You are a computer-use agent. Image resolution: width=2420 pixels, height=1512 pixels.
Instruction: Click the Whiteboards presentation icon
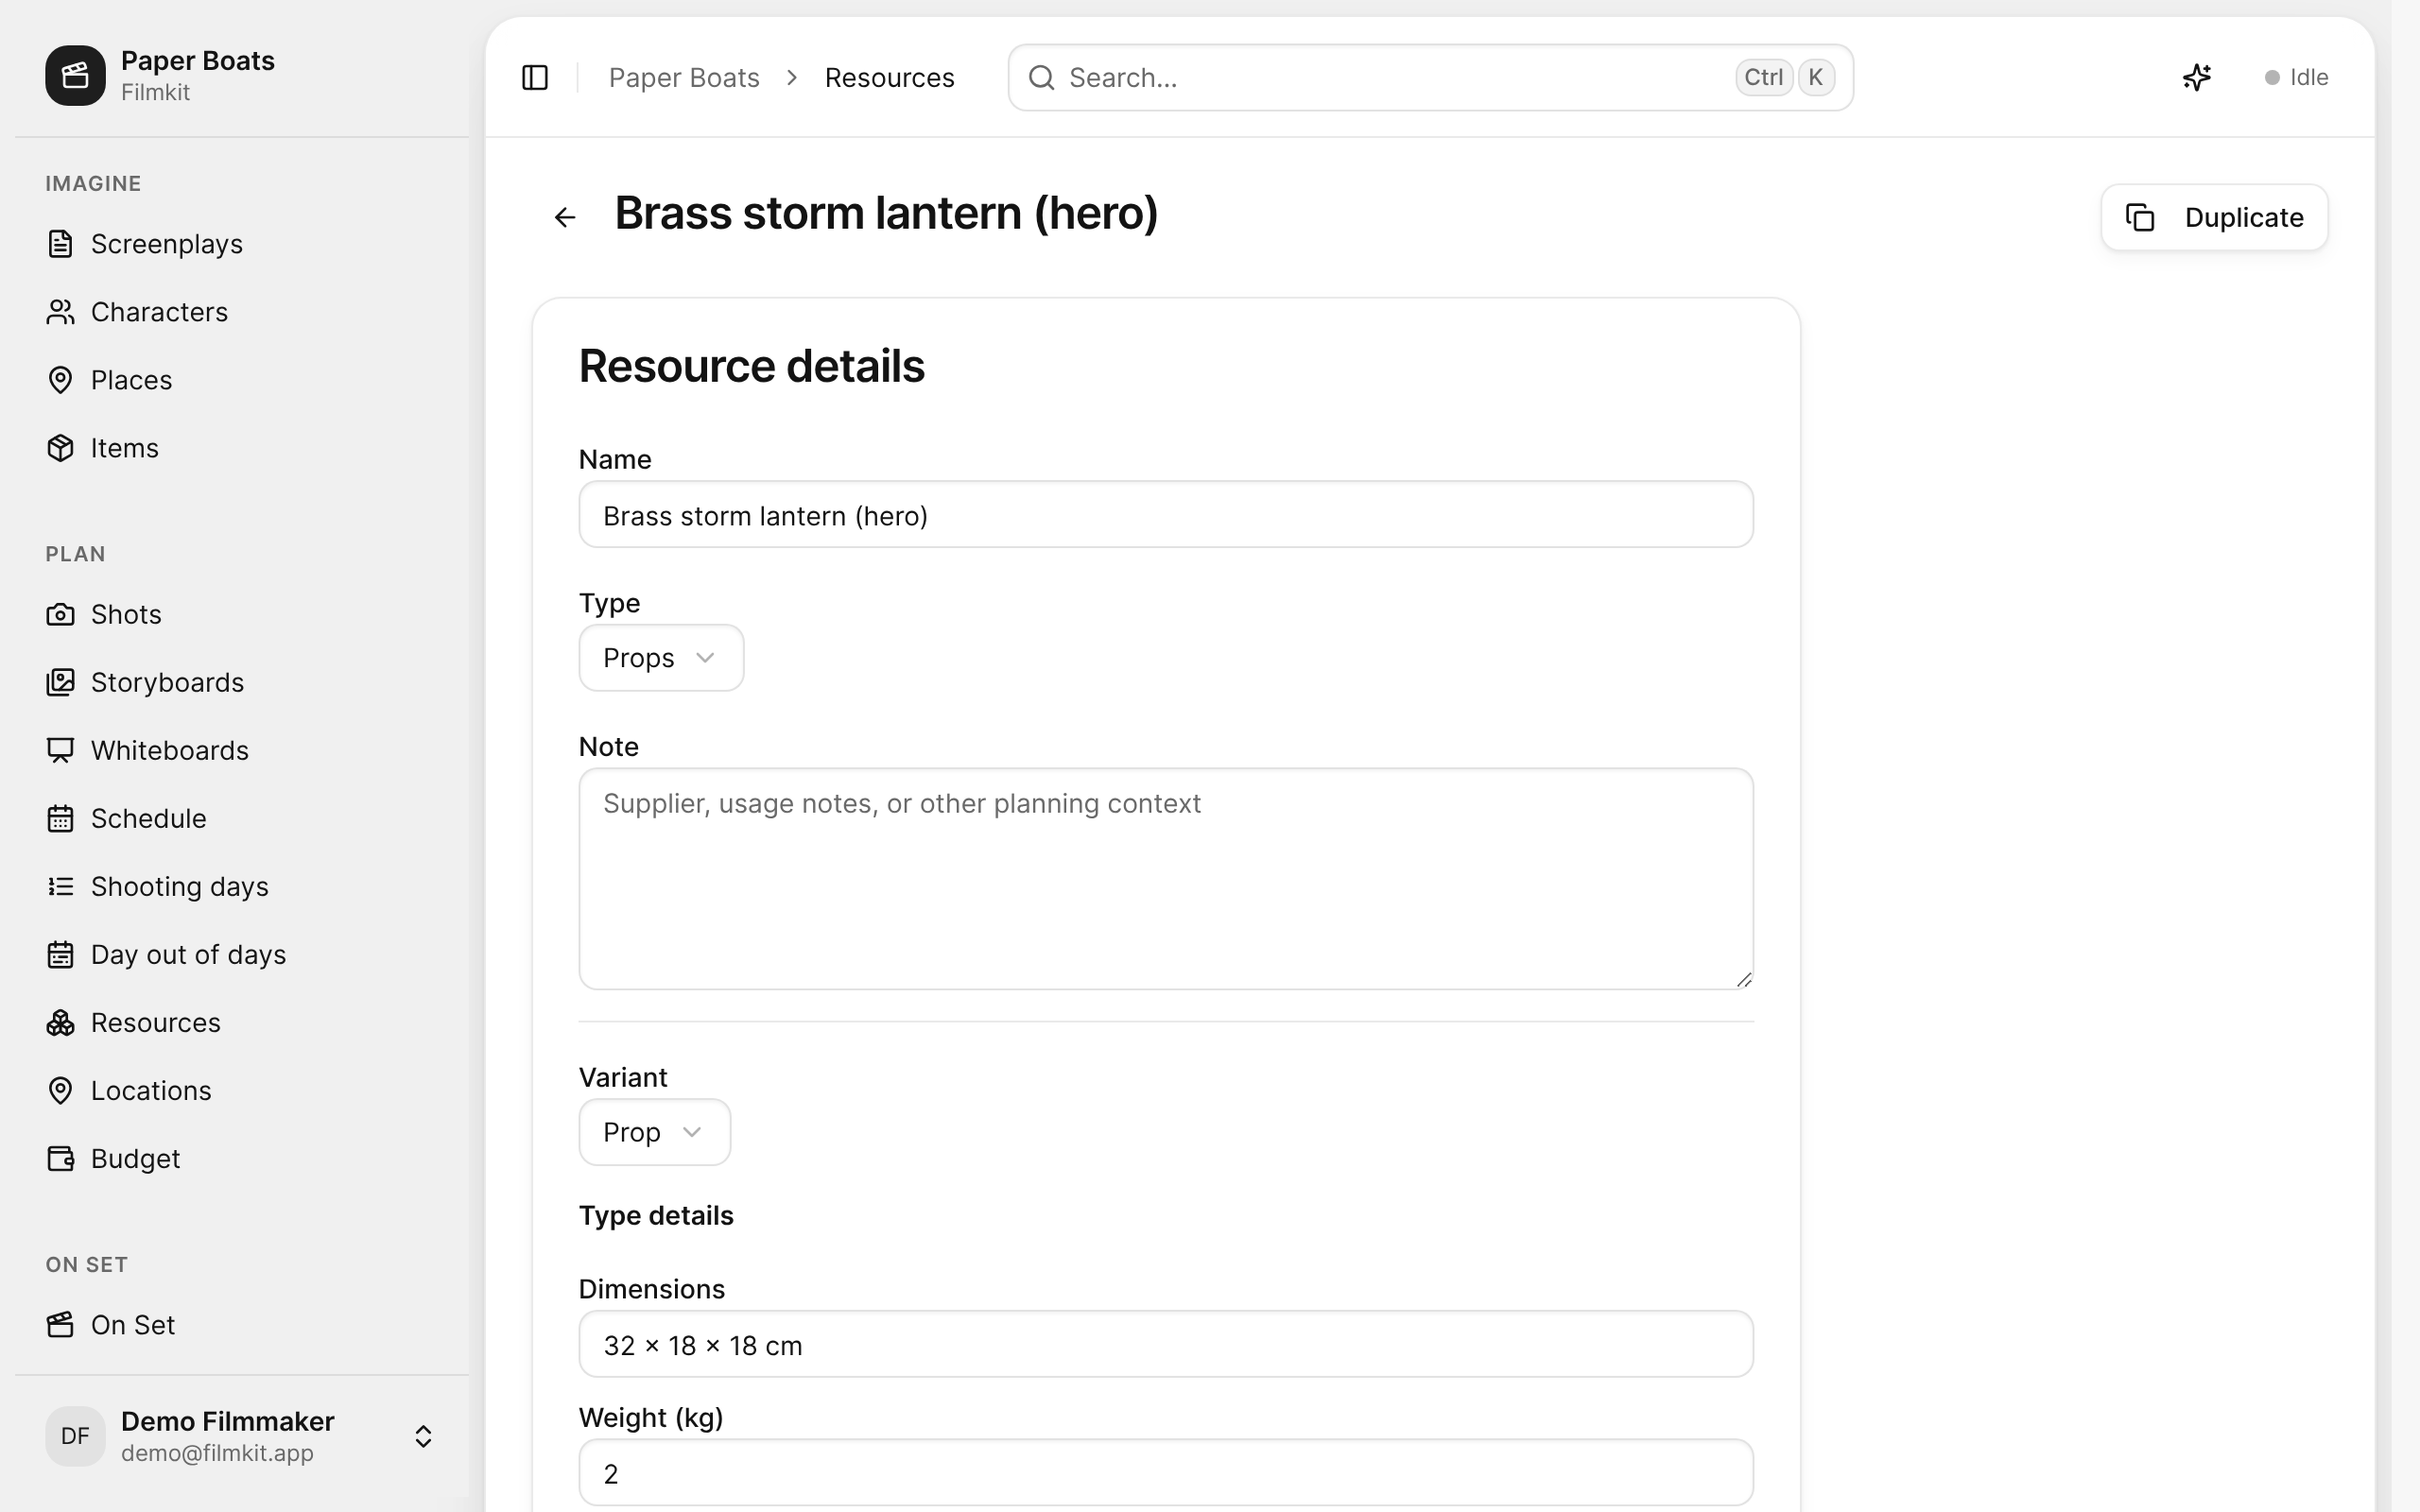(x=60, y=750)
